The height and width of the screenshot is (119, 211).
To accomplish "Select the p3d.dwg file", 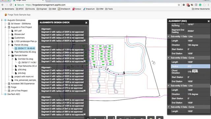I will coord(22,69).
